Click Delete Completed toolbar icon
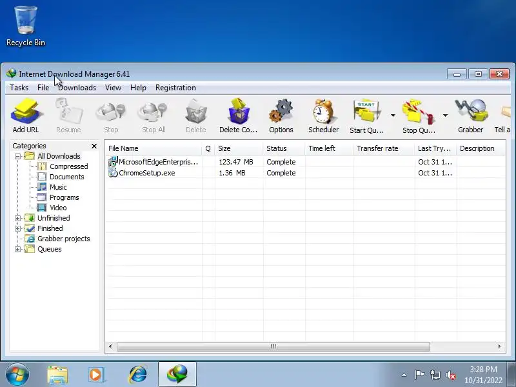516x387 pixels. coord(239,111)
